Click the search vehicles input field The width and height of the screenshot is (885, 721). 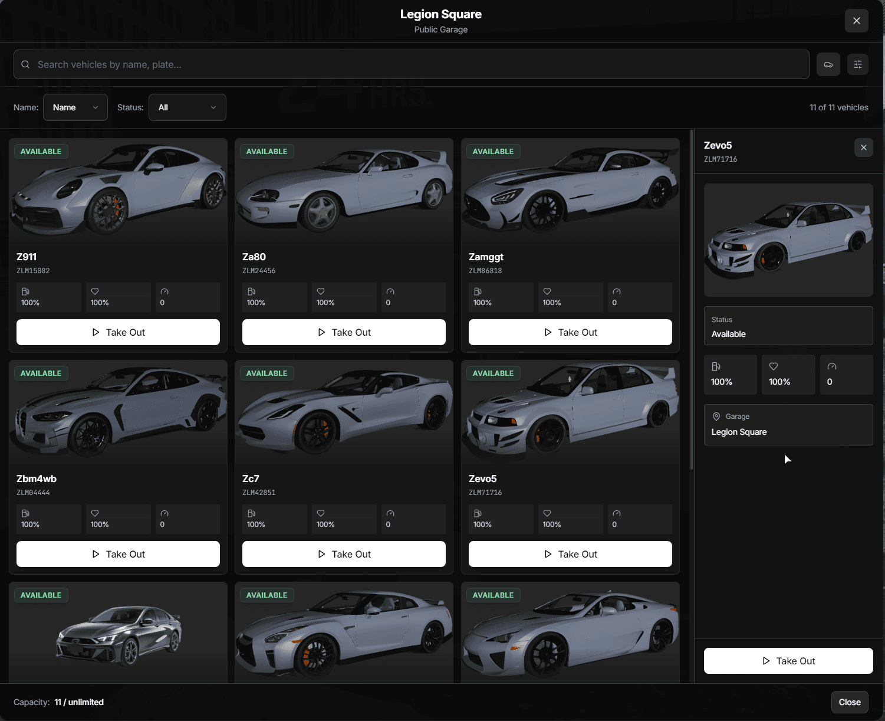[x=412, y=64]
